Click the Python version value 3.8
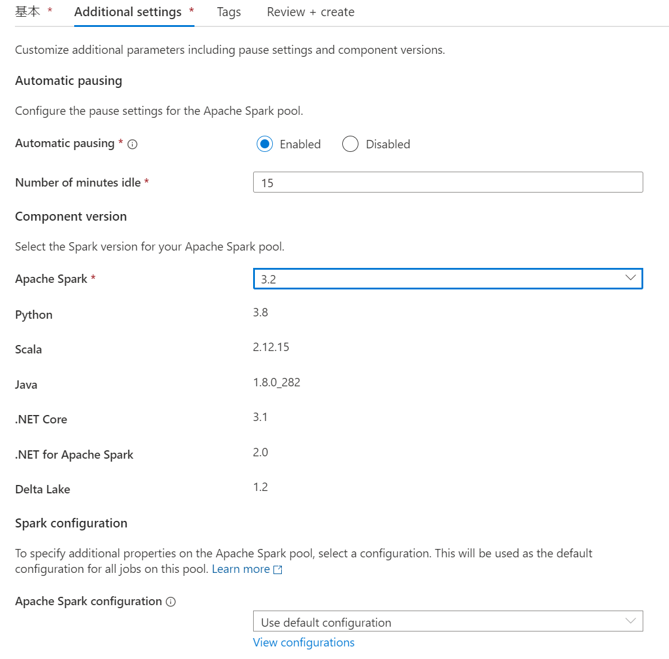This screenshot has width=669, height=659. [260, 312]
